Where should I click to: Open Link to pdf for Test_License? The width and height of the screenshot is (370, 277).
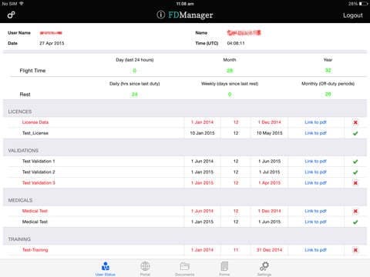tap(315, 133)
